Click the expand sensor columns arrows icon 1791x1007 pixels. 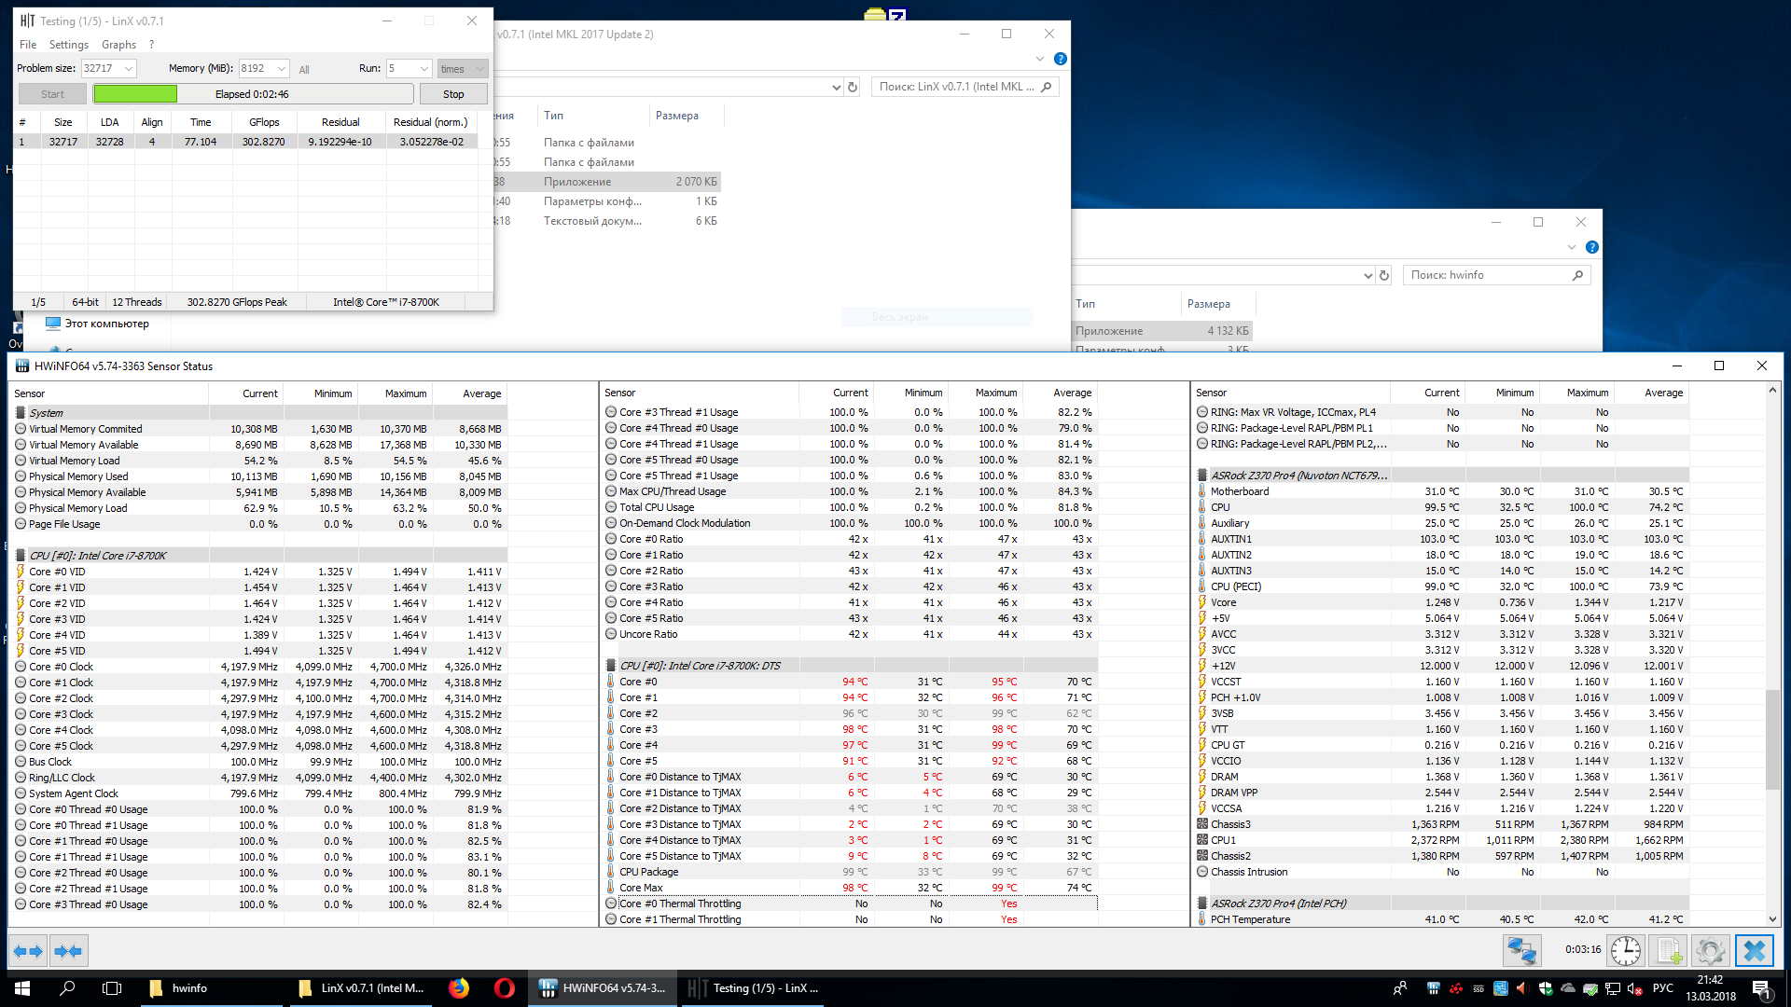point(27,951)
